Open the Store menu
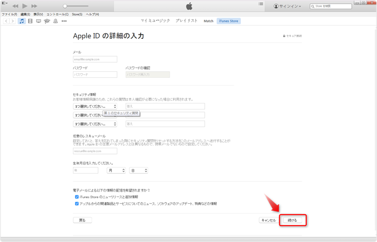This screenshot has width=377, height=242. point(77,14)
